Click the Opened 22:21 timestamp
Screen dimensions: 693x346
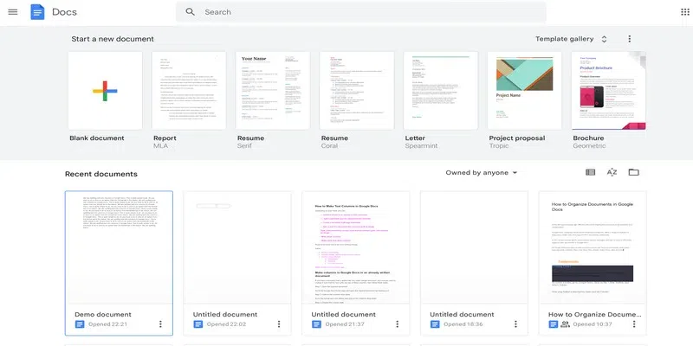point(107,324)
